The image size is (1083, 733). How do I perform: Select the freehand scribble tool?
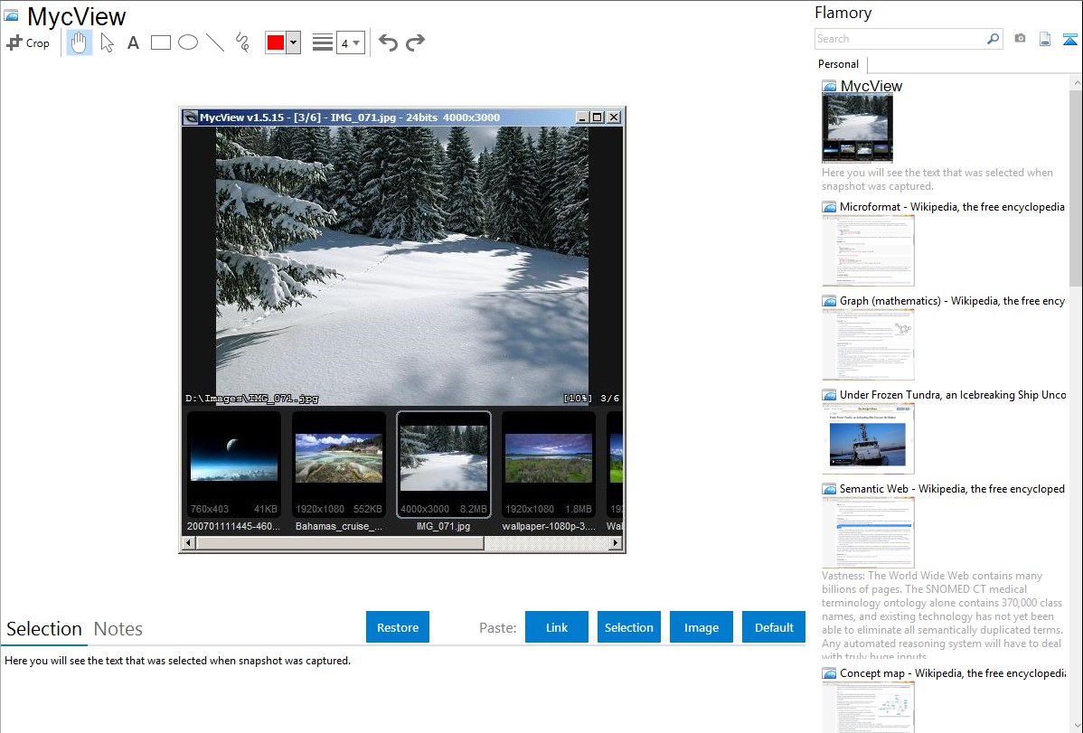[242, 42]
